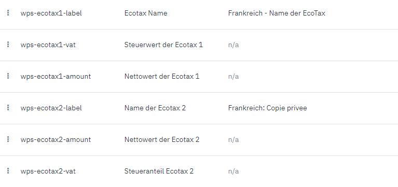Viewport: 398px width, 187px height.
Task: Open the wps-ecotax2-label attribute
Action: click(51, 108)
